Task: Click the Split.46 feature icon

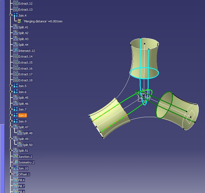Action: point(16,103)
